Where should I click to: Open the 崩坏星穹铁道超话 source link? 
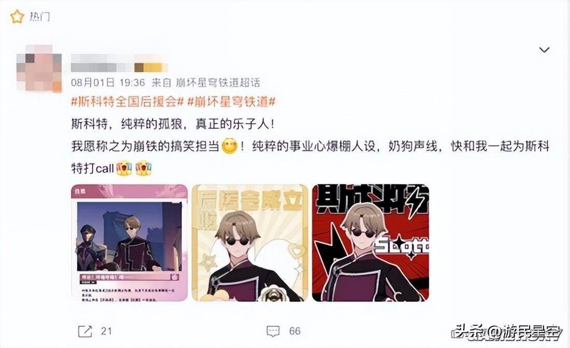click(x=218, y=83)
